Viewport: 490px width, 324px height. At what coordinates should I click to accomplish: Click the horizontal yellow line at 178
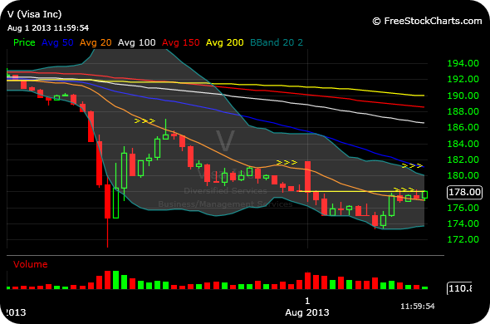[362, 191]
